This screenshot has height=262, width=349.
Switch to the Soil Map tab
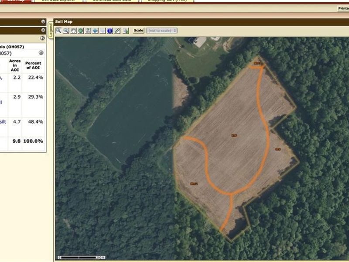16,1
